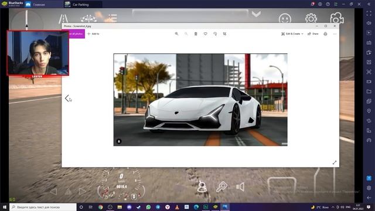Click the Share button in Photos

(313, 34)
